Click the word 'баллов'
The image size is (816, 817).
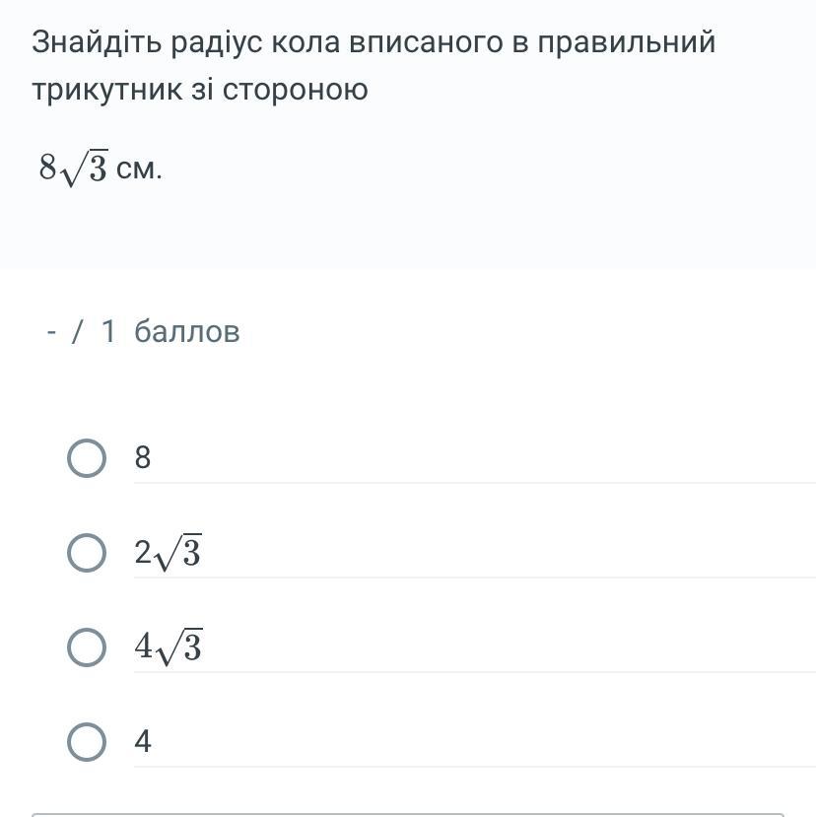(187, 332)
